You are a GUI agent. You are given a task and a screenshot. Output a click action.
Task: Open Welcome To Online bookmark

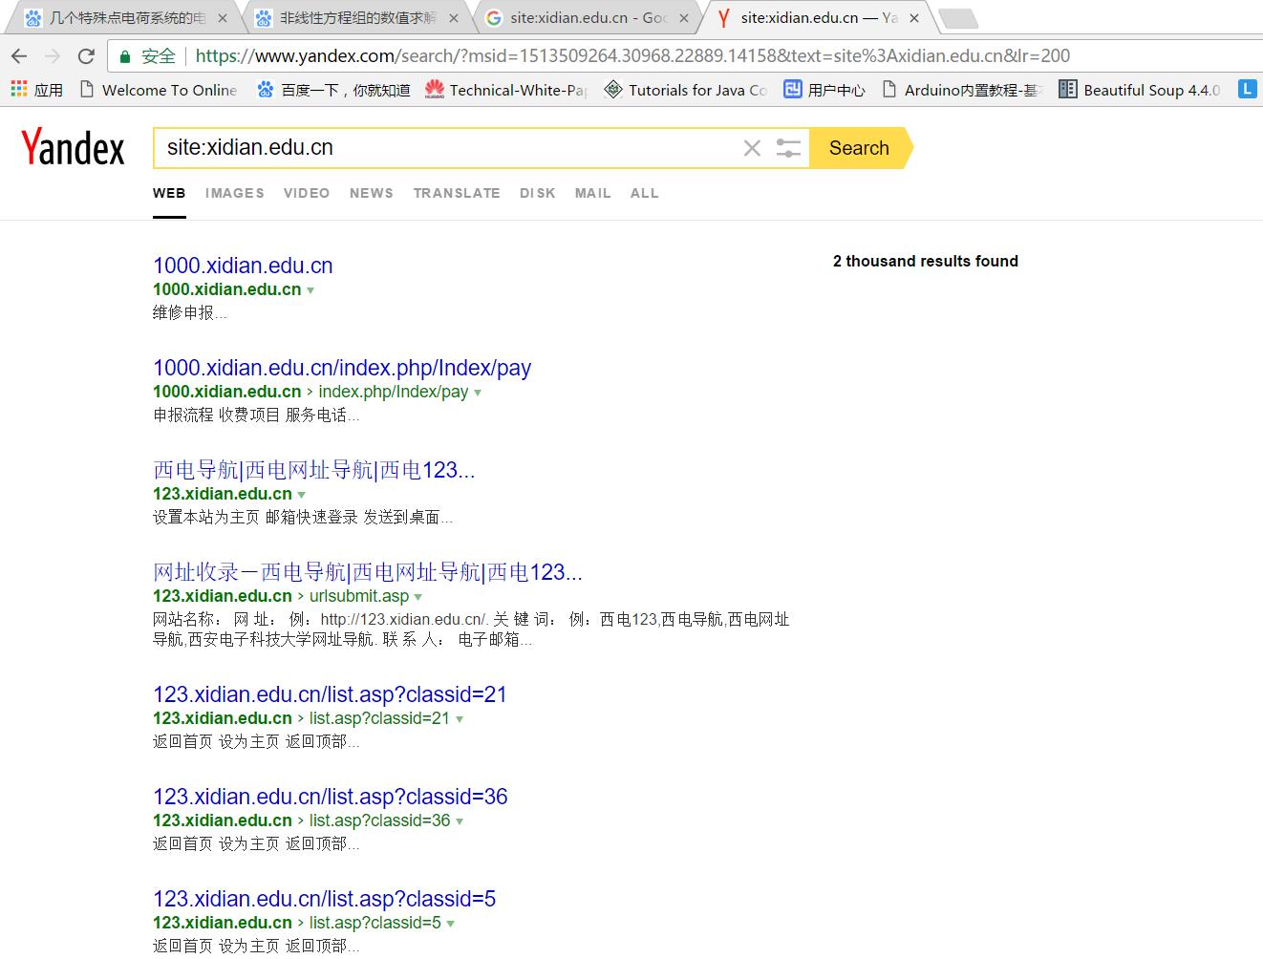pos(159,90)
